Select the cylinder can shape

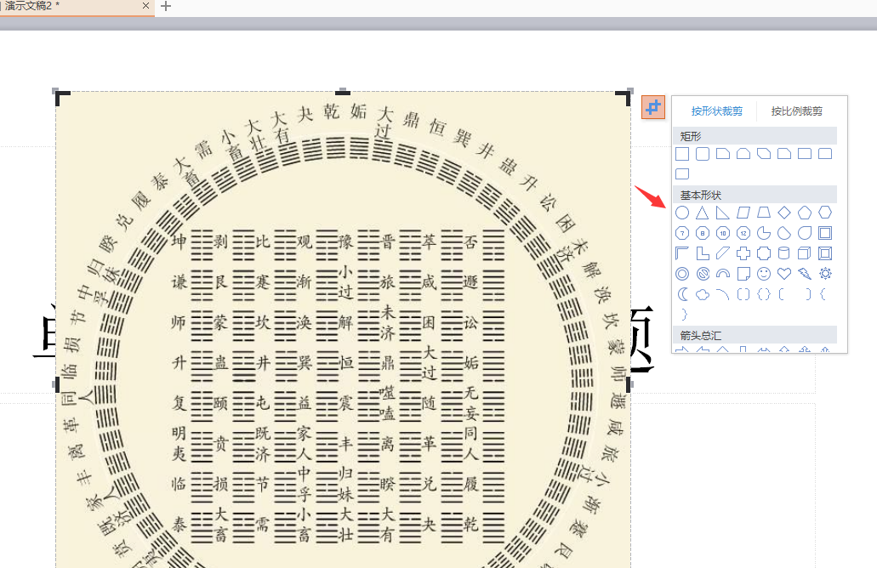tap(784, 253)
